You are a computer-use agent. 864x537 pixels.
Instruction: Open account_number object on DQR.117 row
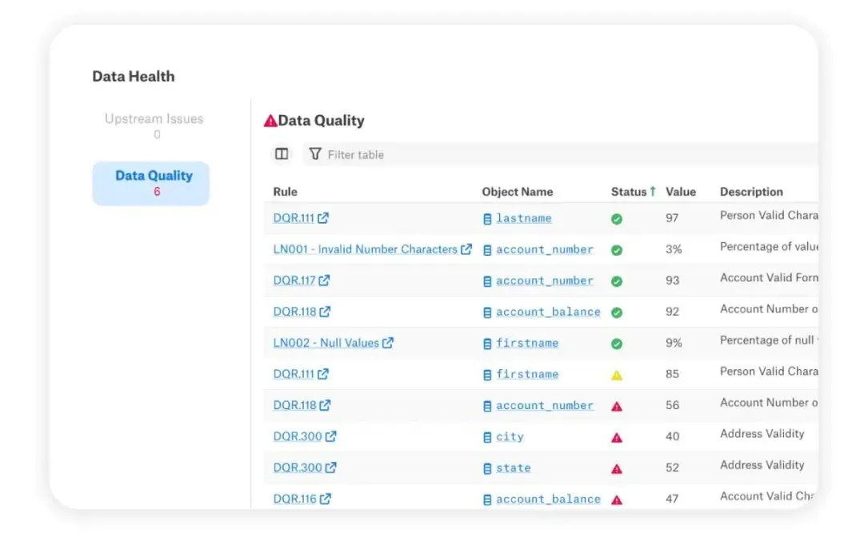click(x=545, y=280)
